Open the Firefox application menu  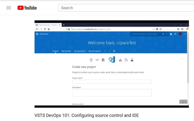pyautogui.click(x=187, y=29)
